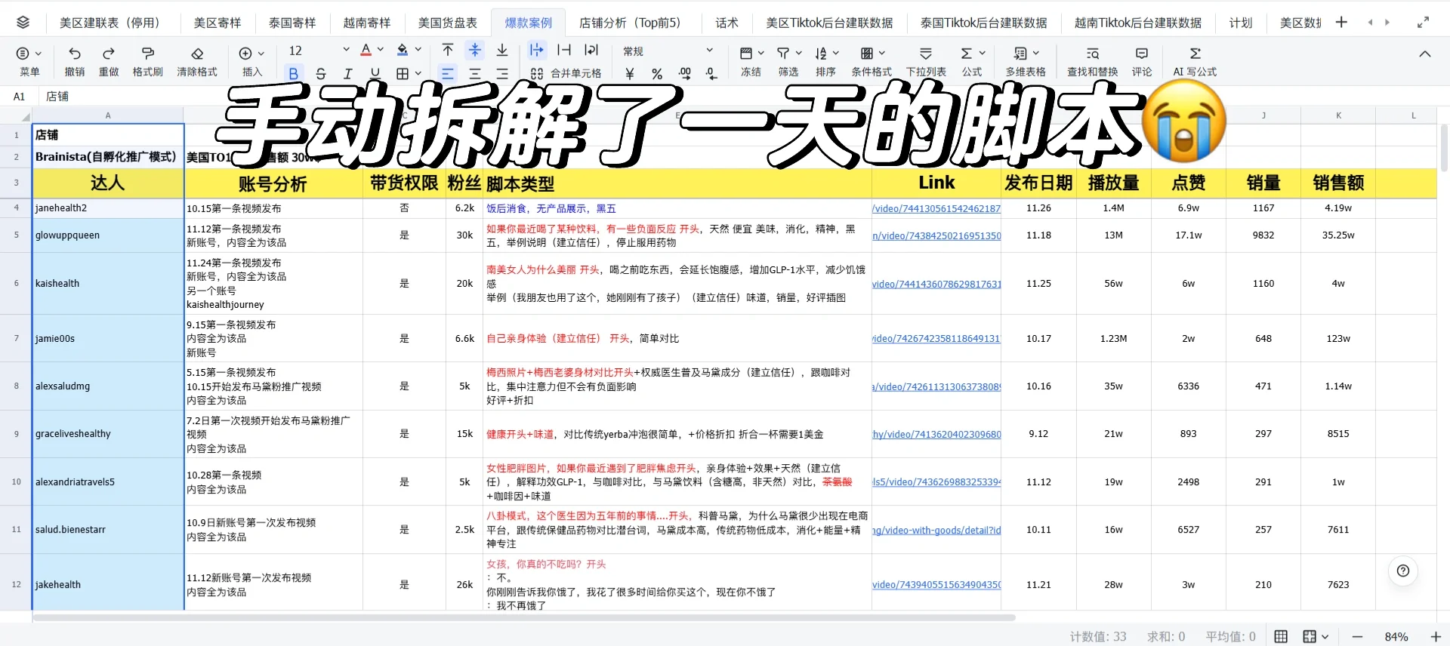The image size is (1450, 646).
Task: Switch to the 美区寄样 tab
Action: coord(217,23)
